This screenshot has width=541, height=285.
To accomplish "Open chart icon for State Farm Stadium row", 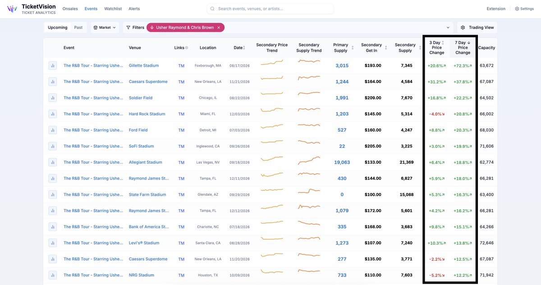I will (53, 194).
